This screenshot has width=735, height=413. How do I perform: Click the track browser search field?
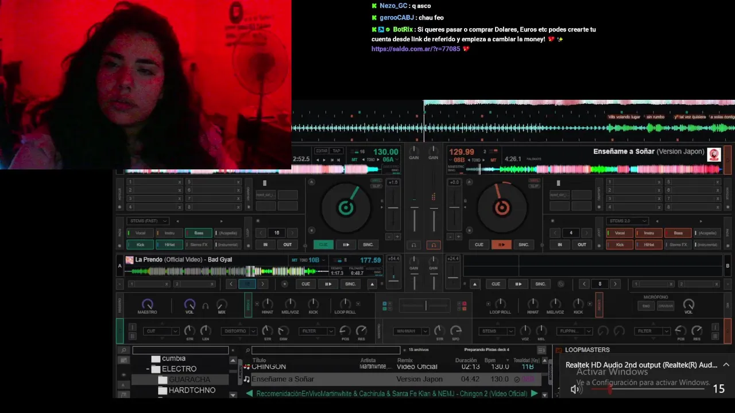click(326, 350)
